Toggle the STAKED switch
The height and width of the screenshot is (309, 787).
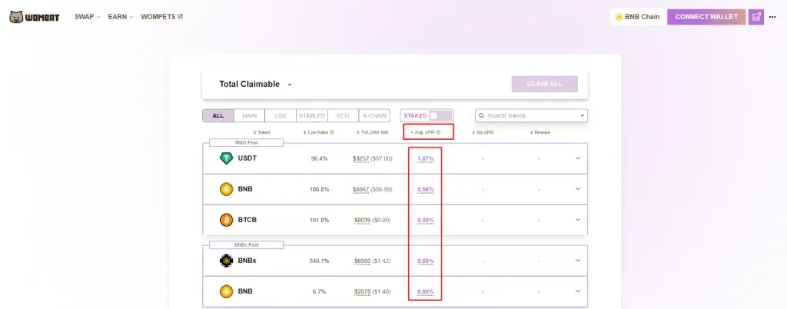point(440,116)
